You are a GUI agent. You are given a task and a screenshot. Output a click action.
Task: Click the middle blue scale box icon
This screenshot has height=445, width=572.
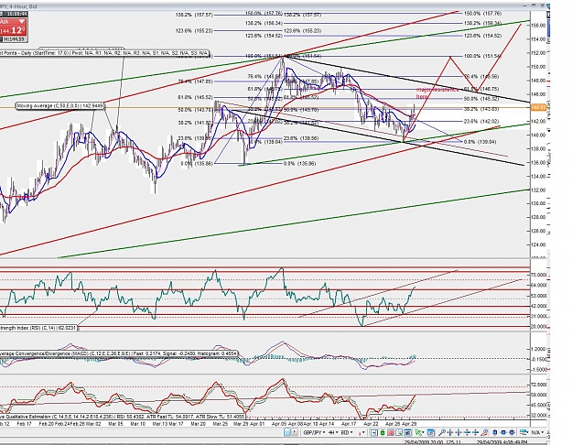pos(503,433)
